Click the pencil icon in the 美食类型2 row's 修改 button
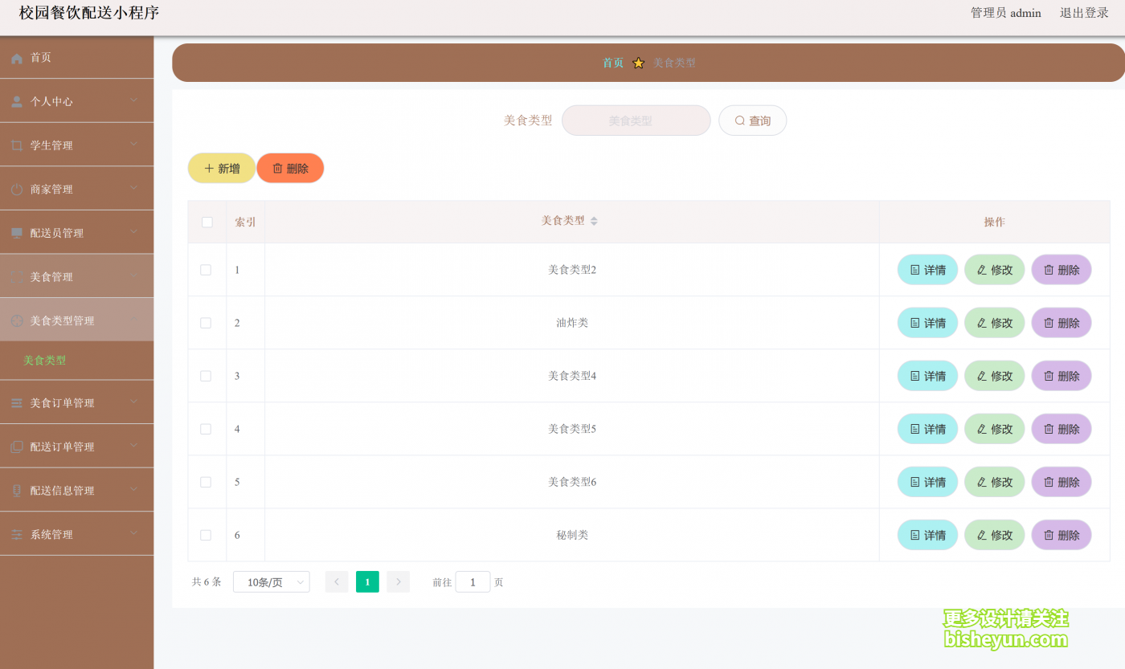This screenshot has width=1125, height=669. [x=981, y=270]
